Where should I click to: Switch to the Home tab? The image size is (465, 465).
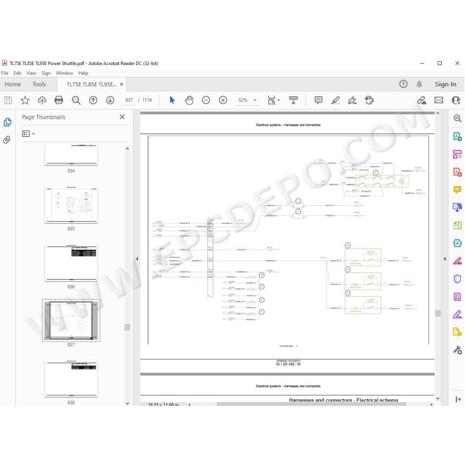(x=13, y=84)
